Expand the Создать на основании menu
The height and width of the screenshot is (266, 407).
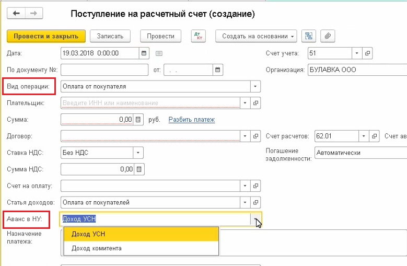pos(258,36)
